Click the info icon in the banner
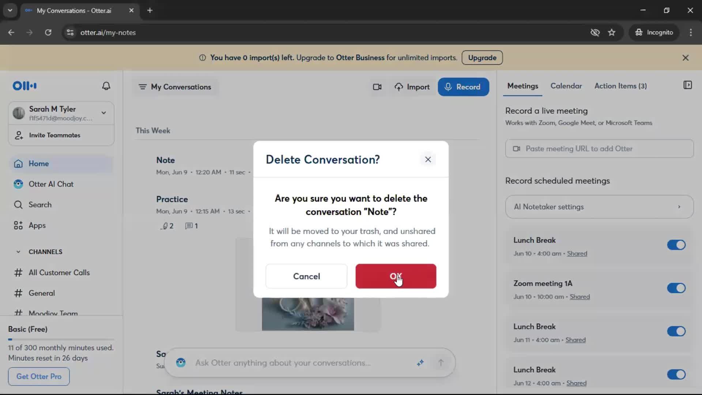The image size is (702, 395). 202,58
